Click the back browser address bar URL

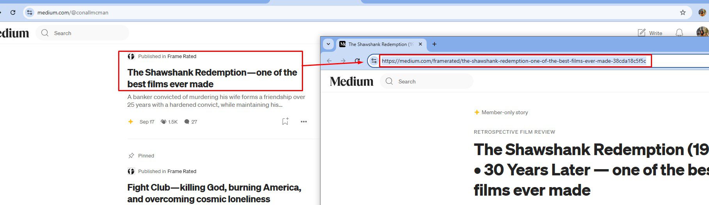point(73,12)
